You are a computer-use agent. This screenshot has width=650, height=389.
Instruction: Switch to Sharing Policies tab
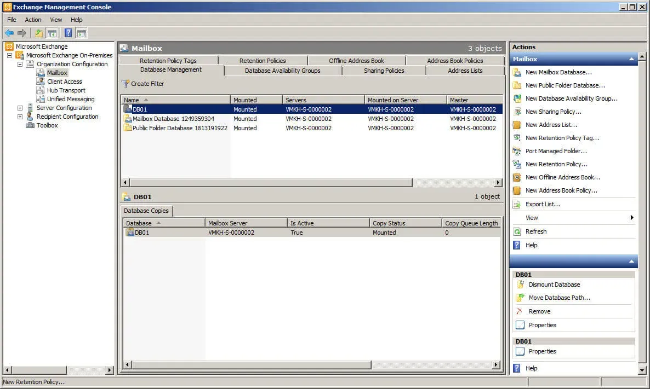coord(384,71)
